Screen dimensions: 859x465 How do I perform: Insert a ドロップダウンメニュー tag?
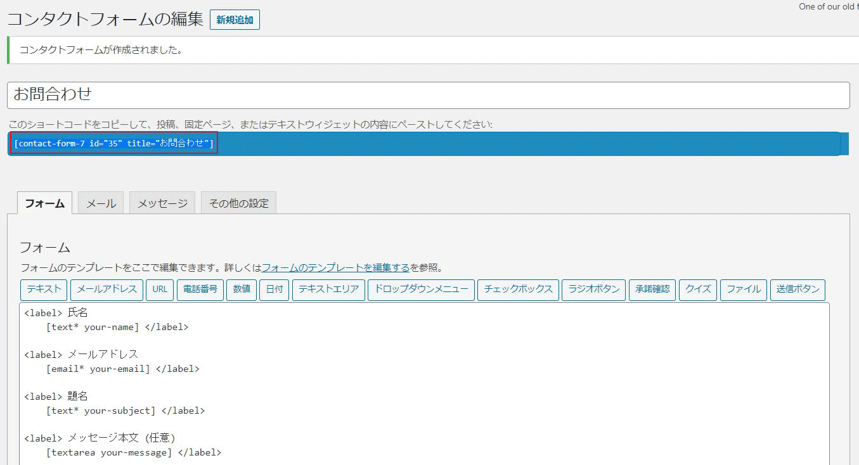[421, 290]
